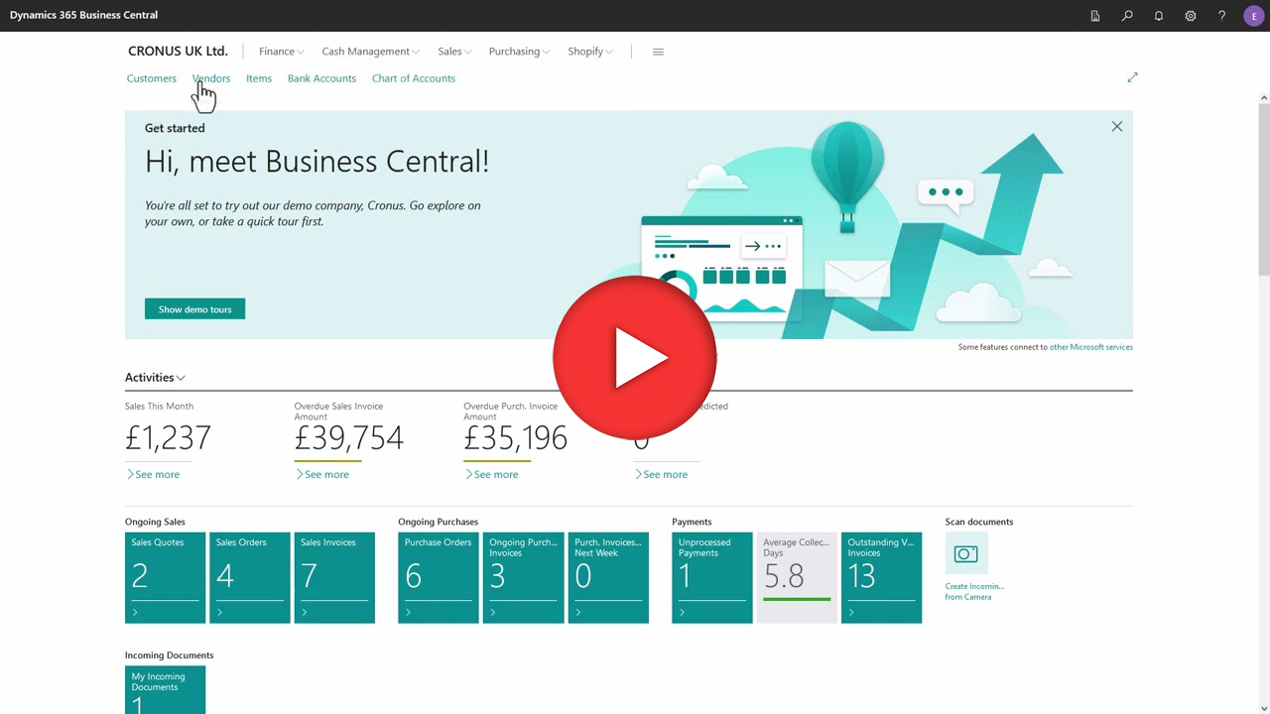Viewport: 1270px width, 714px height.
Task: See more under Overdue Purch. Invoice Amount
Action: pyautogui.click(x=492, y=474)
